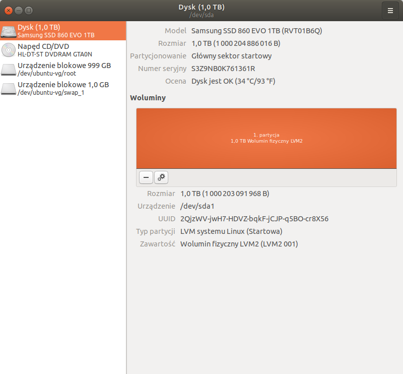Viewport: 403px width, 374px height.
Task: Click the UUID value 2QjzWV-jwH7-HDVZ
Action: click(x=254, y=219)
